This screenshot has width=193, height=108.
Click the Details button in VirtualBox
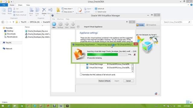[140, 25]
